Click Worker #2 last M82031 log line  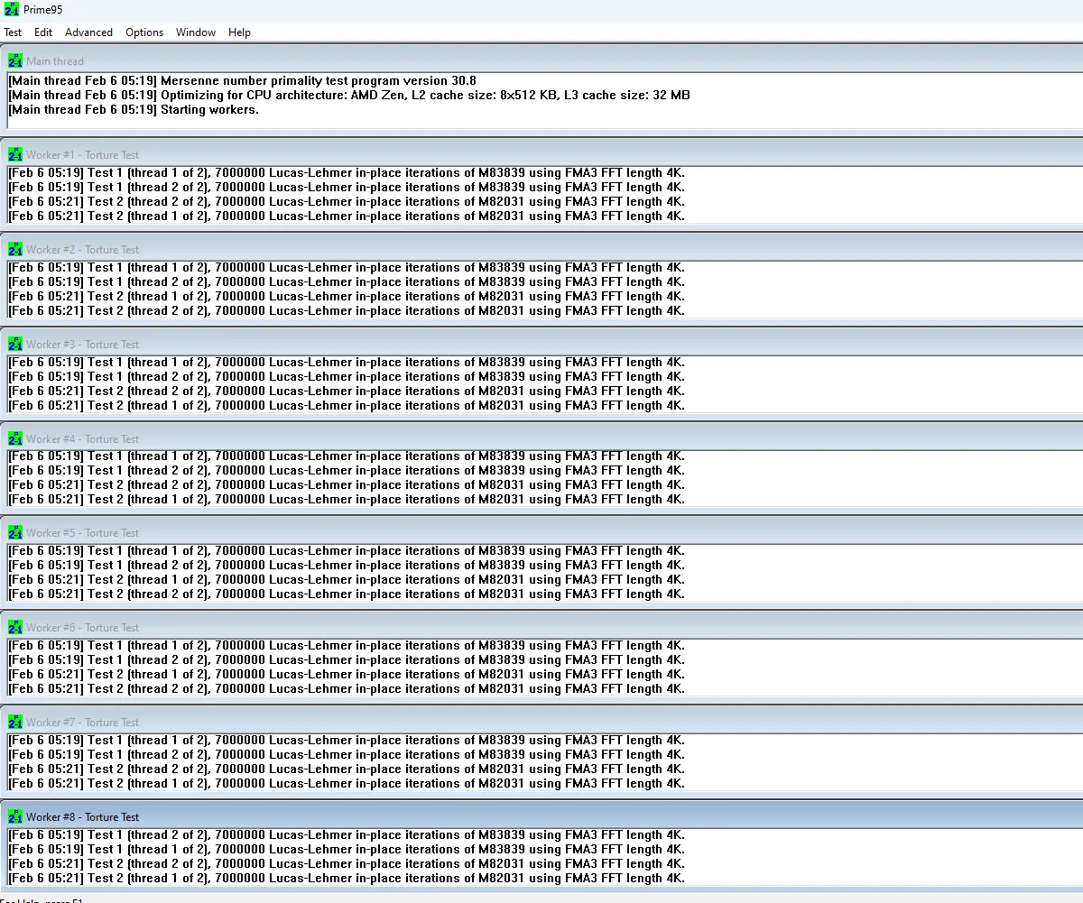click(x=346, y=310)
